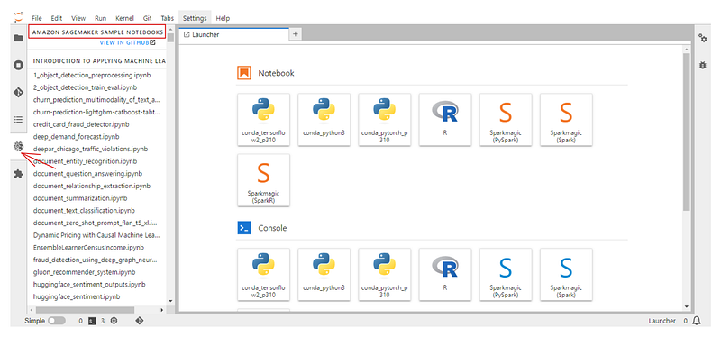Launch Sparkmagic (PySpark) console

click(506, 275)
